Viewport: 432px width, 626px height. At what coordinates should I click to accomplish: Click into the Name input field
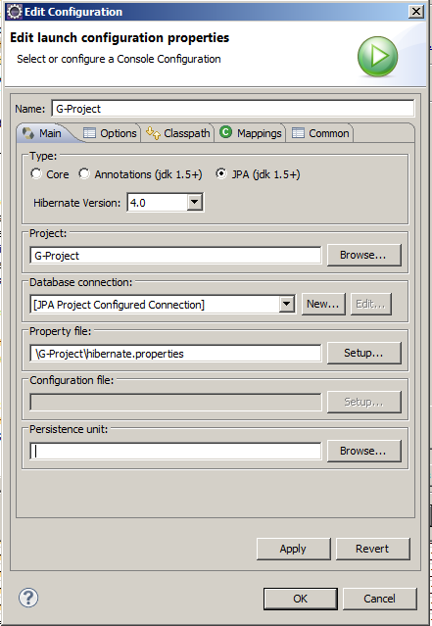point(233,109)
